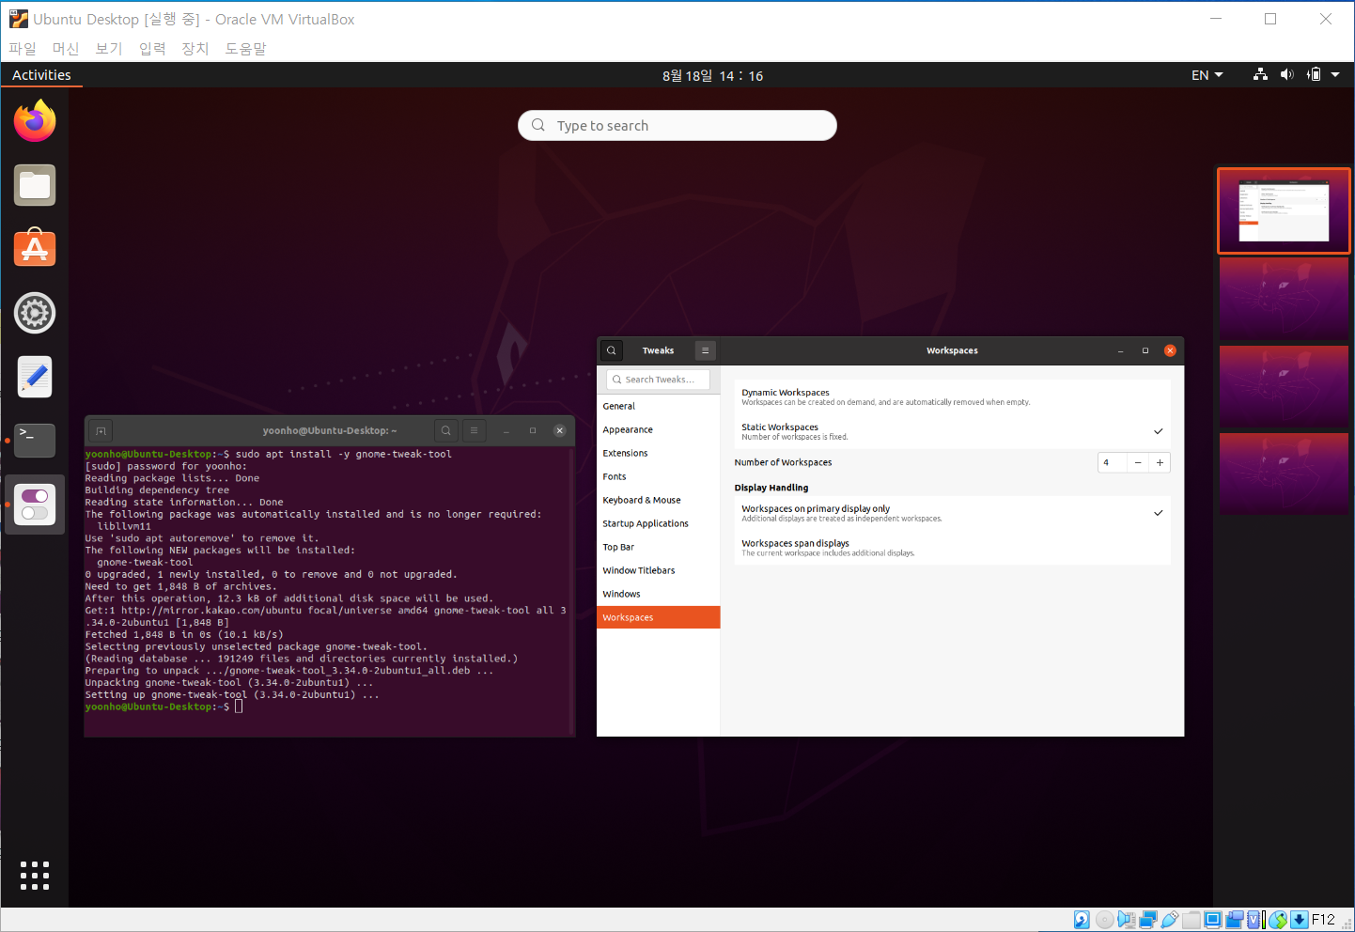Open the VirtualBox 입력 menu
1355x932 pixels.
[x=152, y=48]
